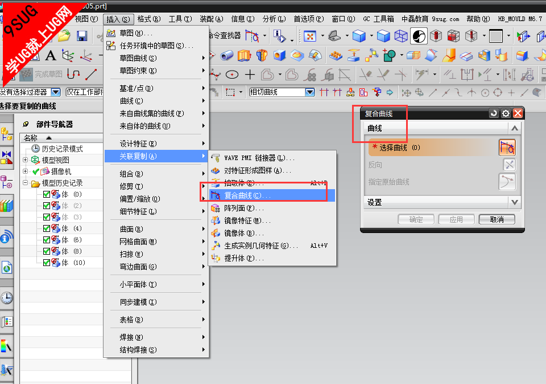Toggle the 体 (6) feature checkbox
Screen dimensions: 546x384
point(47,240)
